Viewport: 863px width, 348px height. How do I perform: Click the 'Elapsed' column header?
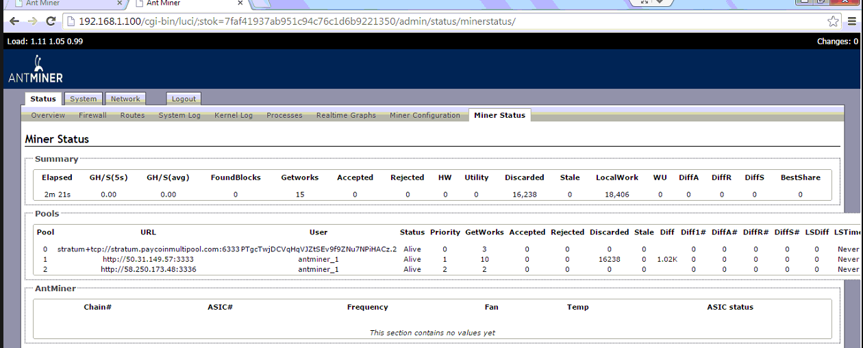(57, 177)
